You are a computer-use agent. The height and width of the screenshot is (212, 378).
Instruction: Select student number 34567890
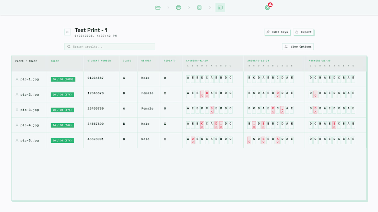click(96, 124)
